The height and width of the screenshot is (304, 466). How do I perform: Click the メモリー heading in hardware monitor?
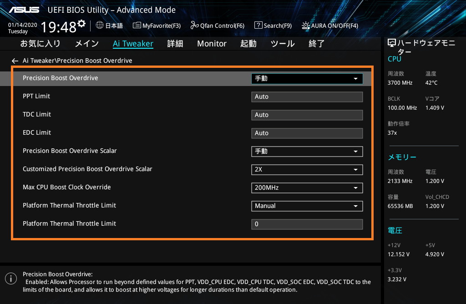402,157
